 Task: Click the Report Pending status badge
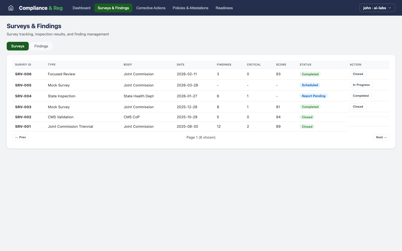(314, 96)
